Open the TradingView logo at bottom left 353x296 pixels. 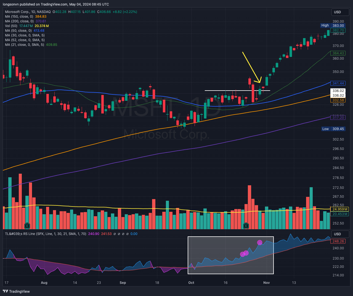(16, 291)
